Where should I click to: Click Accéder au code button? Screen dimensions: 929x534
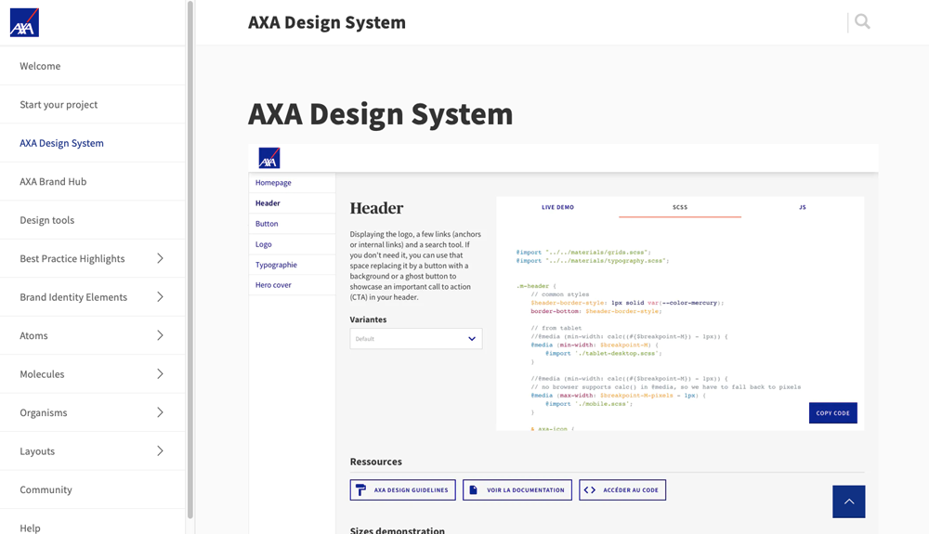622,489
